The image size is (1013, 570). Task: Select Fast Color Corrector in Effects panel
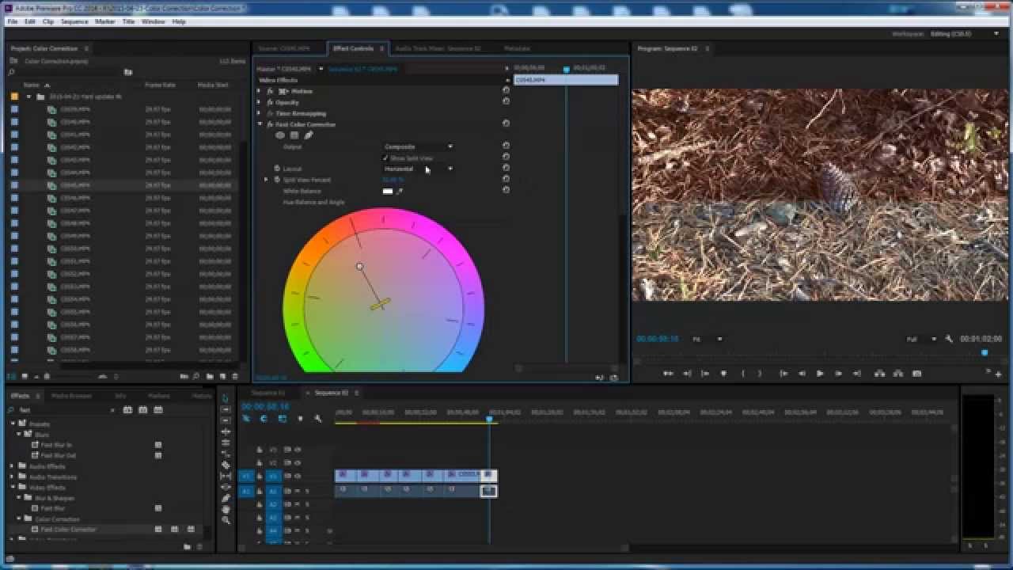coord(68,530)
